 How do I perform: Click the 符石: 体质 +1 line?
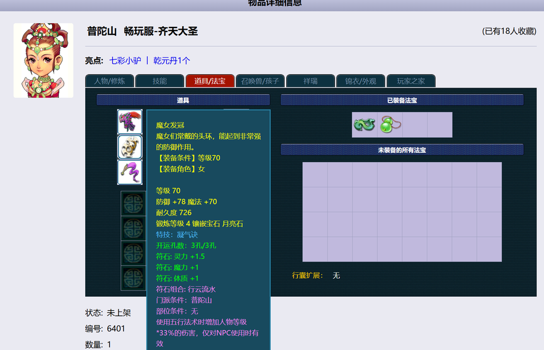[x=177, y=279]
